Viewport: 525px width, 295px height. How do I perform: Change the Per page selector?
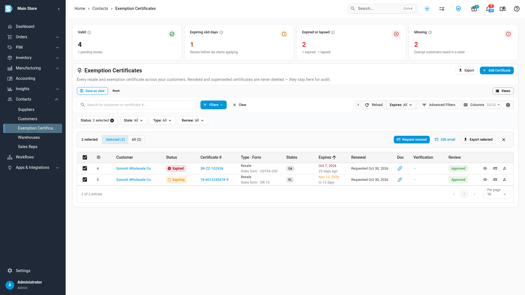tap(496, 194)
